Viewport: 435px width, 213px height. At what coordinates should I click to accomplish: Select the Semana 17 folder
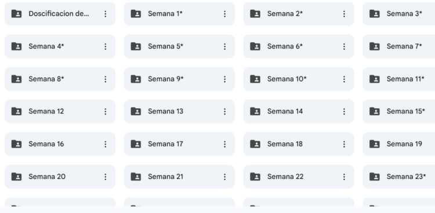179,144
